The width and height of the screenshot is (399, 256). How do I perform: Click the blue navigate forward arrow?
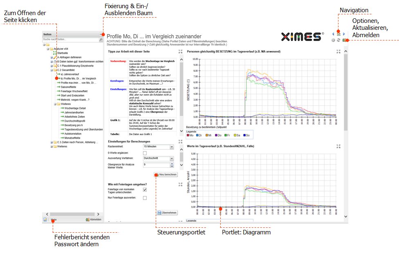pyautogui.click(x=344, y=34)
